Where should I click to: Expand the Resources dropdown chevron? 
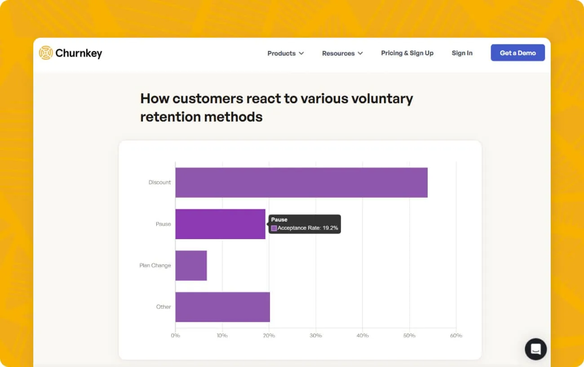coord(360,53)
